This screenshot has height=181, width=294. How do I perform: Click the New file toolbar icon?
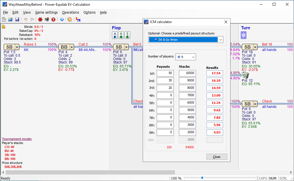pos(4,19)
